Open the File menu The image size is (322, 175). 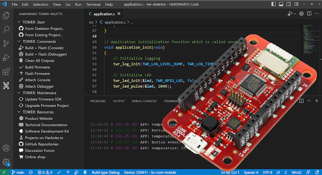(x=14, y=4)
